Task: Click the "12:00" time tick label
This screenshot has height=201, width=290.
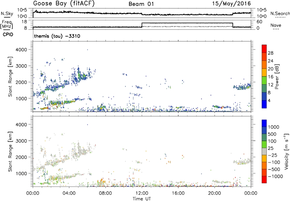Action: click(x=142, y=193)
